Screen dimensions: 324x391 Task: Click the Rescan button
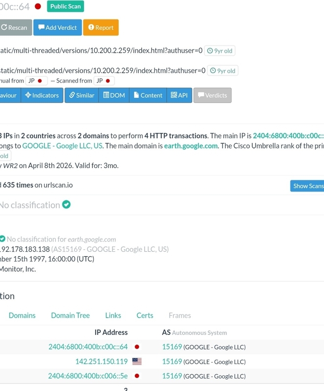16,27
